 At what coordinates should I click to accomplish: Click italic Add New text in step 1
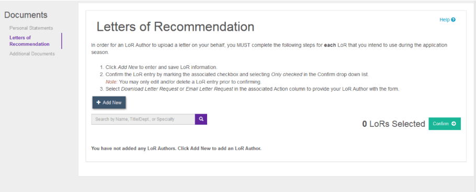(x=129, y=67)
